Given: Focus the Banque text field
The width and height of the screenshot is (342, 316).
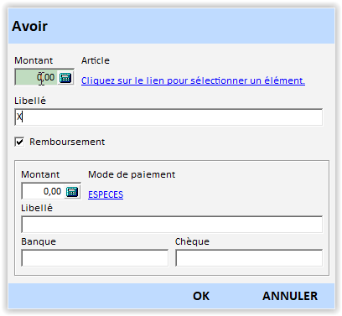Looking at the screenshot, I should click(95, 258).
